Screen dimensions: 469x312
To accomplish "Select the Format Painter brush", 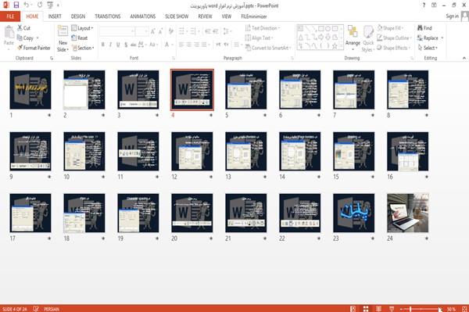I will click(x=20, y=48).
